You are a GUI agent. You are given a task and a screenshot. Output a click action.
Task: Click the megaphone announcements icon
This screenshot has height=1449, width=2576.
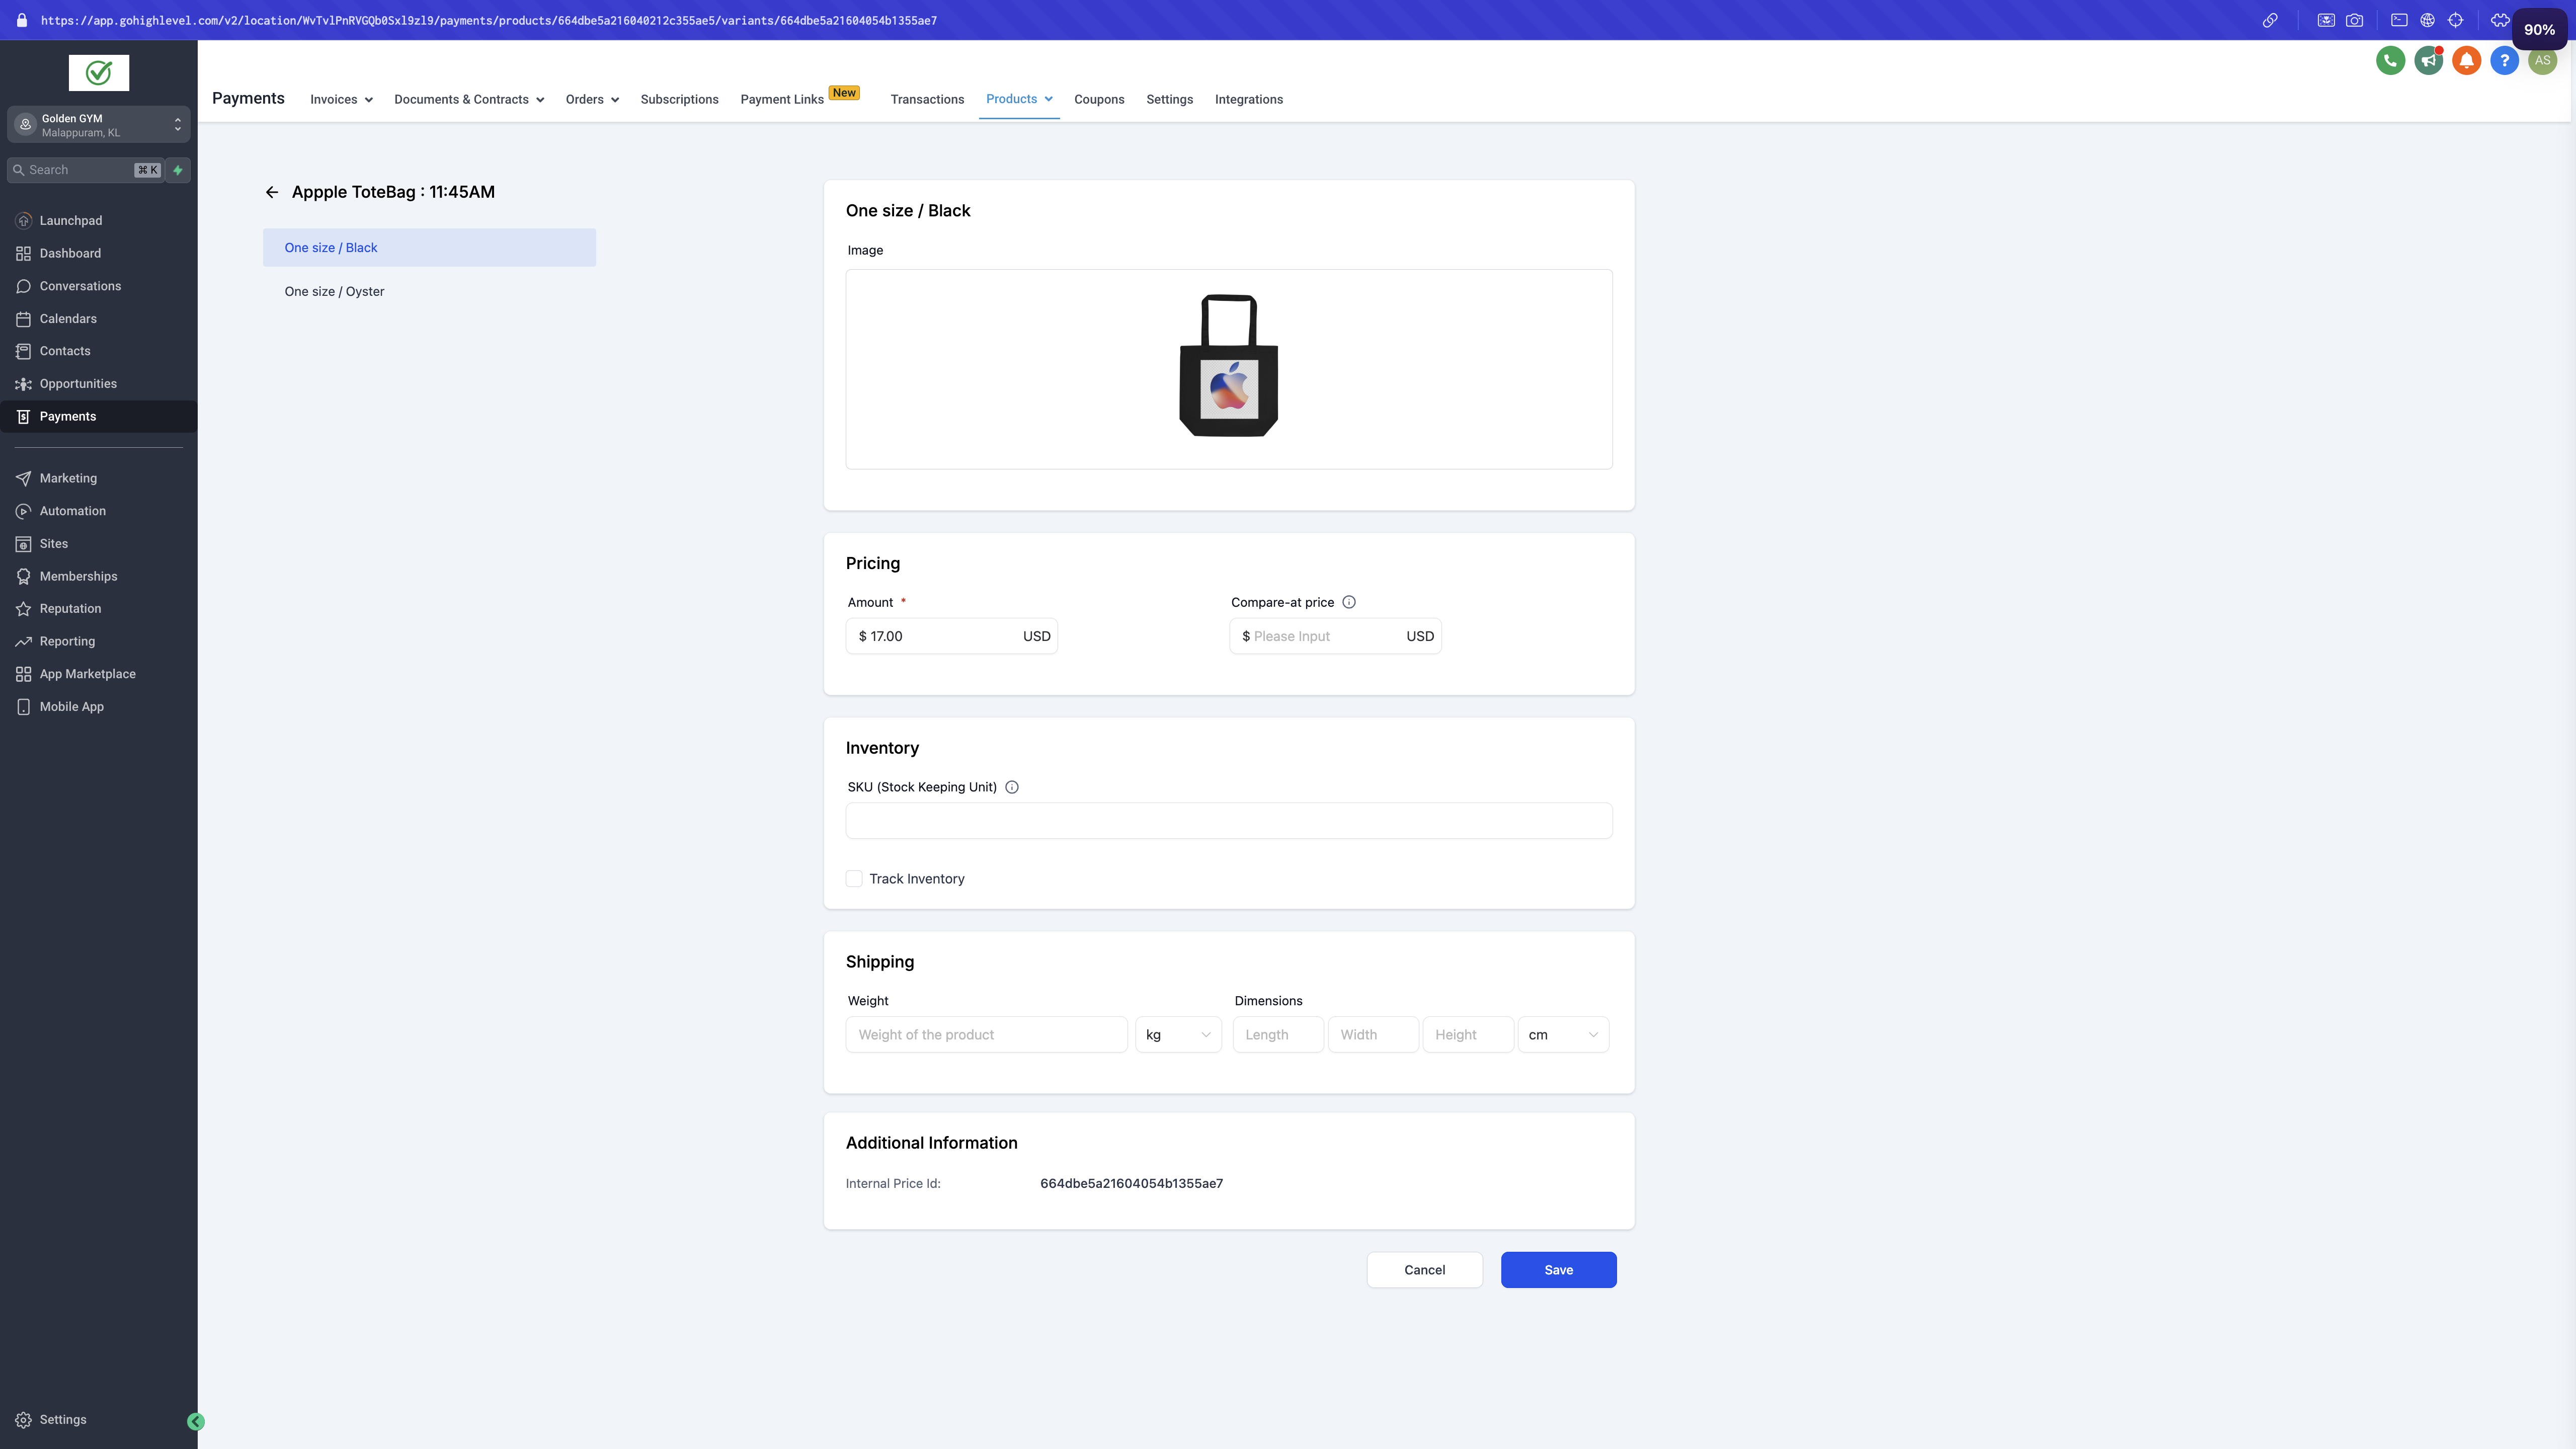pyautogui.click(x=2428, y=61)
